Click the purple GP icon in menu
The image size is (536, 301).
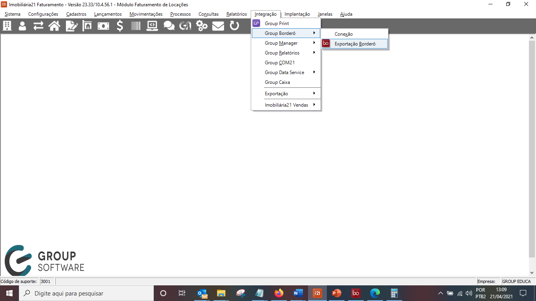point(256,23)
